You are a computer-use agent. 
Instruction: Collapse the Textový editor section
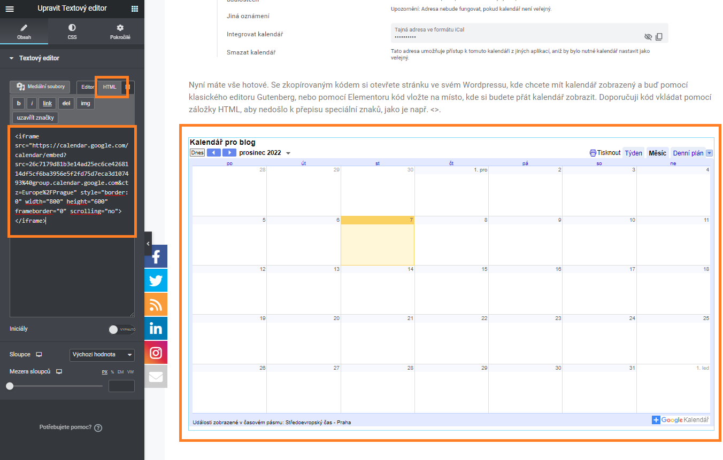tap(72, 58)
